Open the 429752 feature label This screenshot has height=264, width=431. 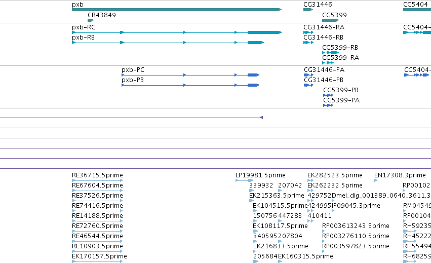pyautogui.click(x=320, y=196)
